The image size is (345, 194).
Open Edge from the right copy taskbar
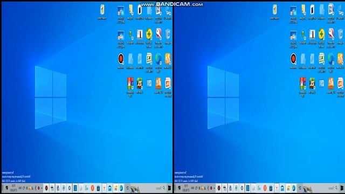[x=294, y=188]
